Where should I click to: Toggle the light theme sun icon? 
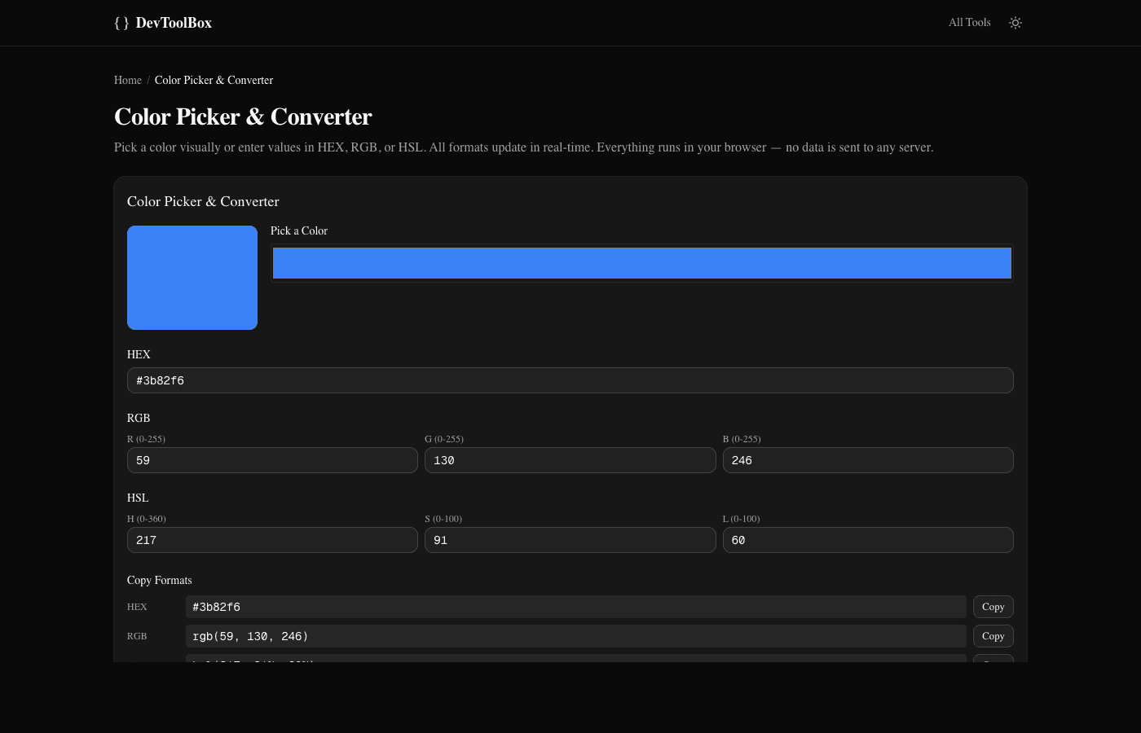tap(1015, 22)
